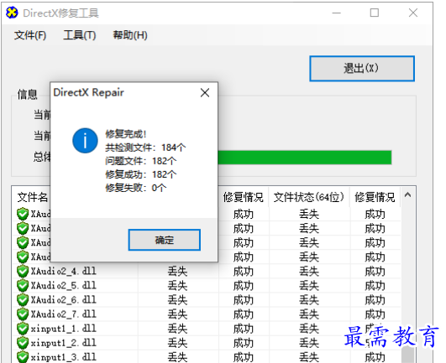Click the 共检测文件: 184个 line
446x363 pixels.
pyautogui.click(x=145, y=148)
